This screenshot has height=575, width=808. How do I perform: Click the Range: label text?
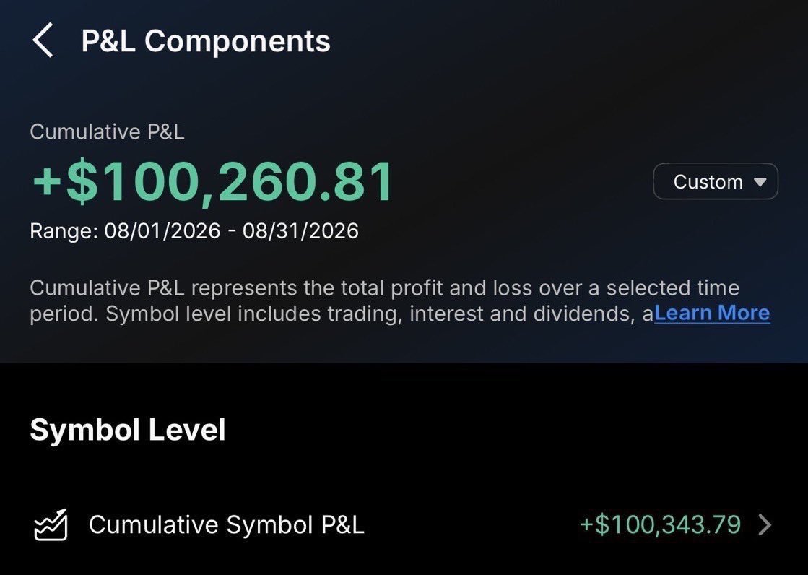pos(64,231)
